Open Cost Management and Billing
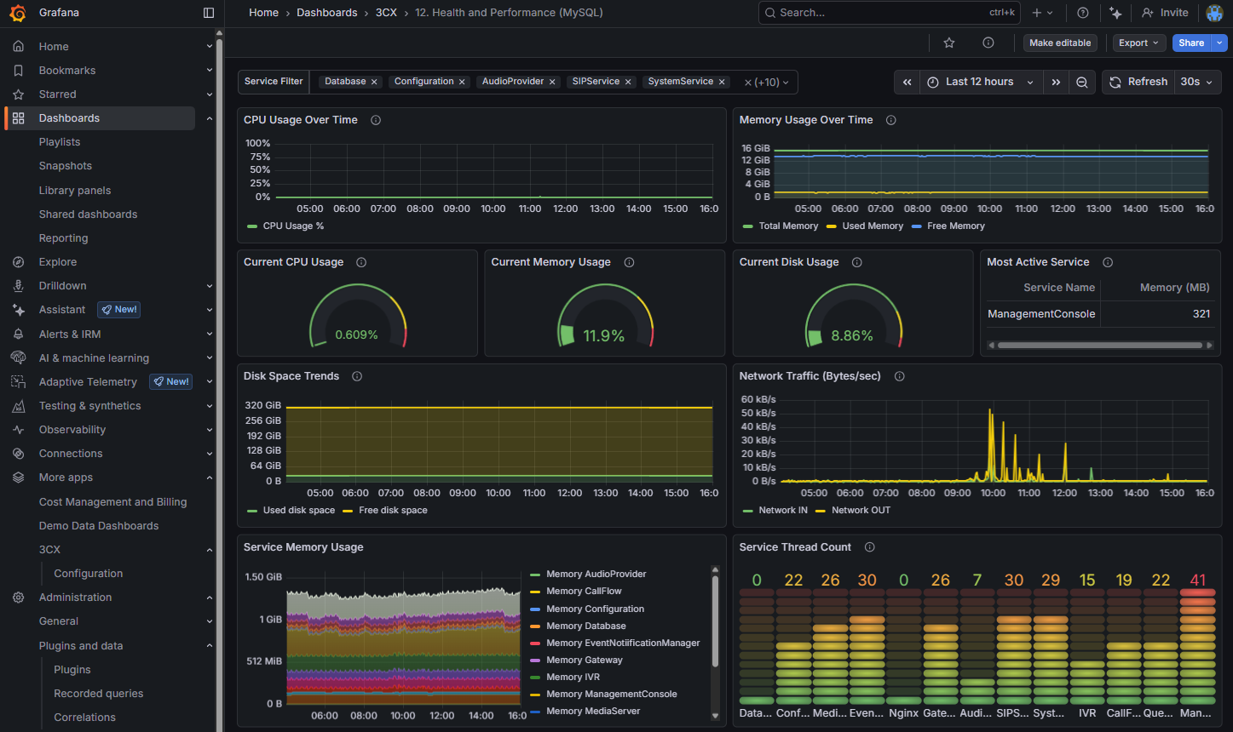The image size is (1233, 732). [x=112, y=502]
